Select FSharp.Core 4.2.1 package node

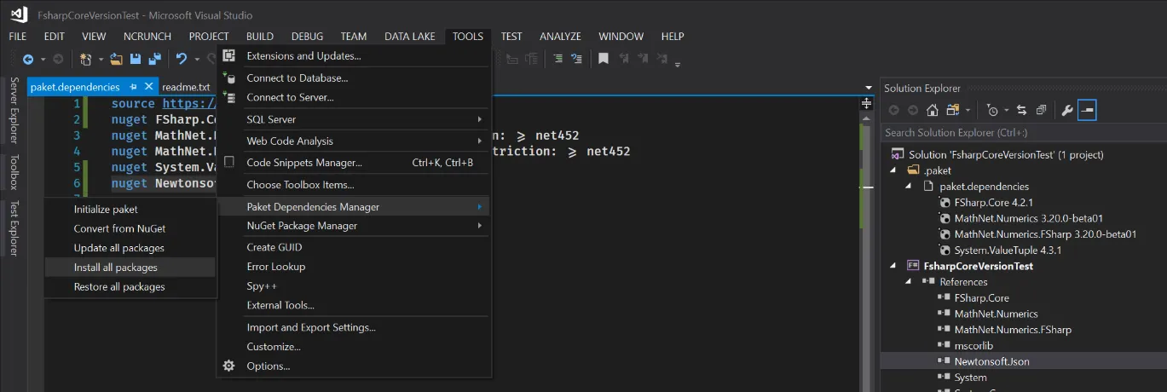click(994, 202)
